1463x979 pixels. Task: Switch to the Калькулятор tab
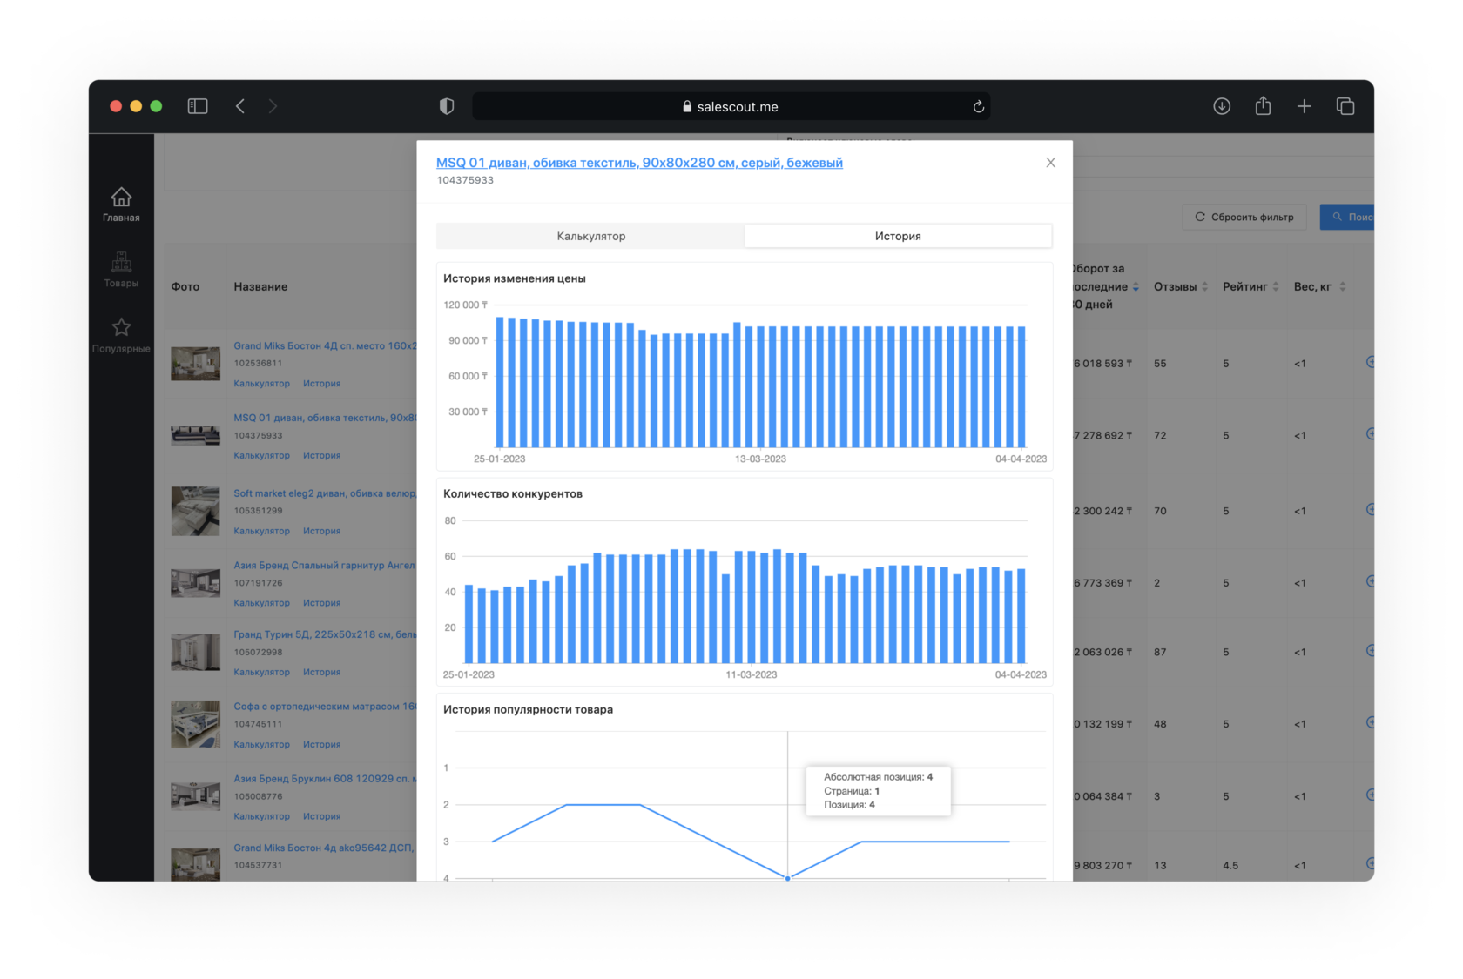(x=591, y=236)
